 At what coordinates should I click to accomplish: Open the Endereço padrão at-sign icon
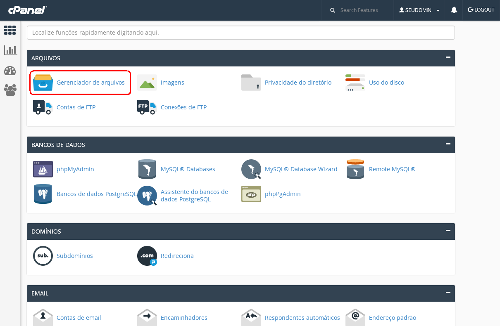(355, 317)
